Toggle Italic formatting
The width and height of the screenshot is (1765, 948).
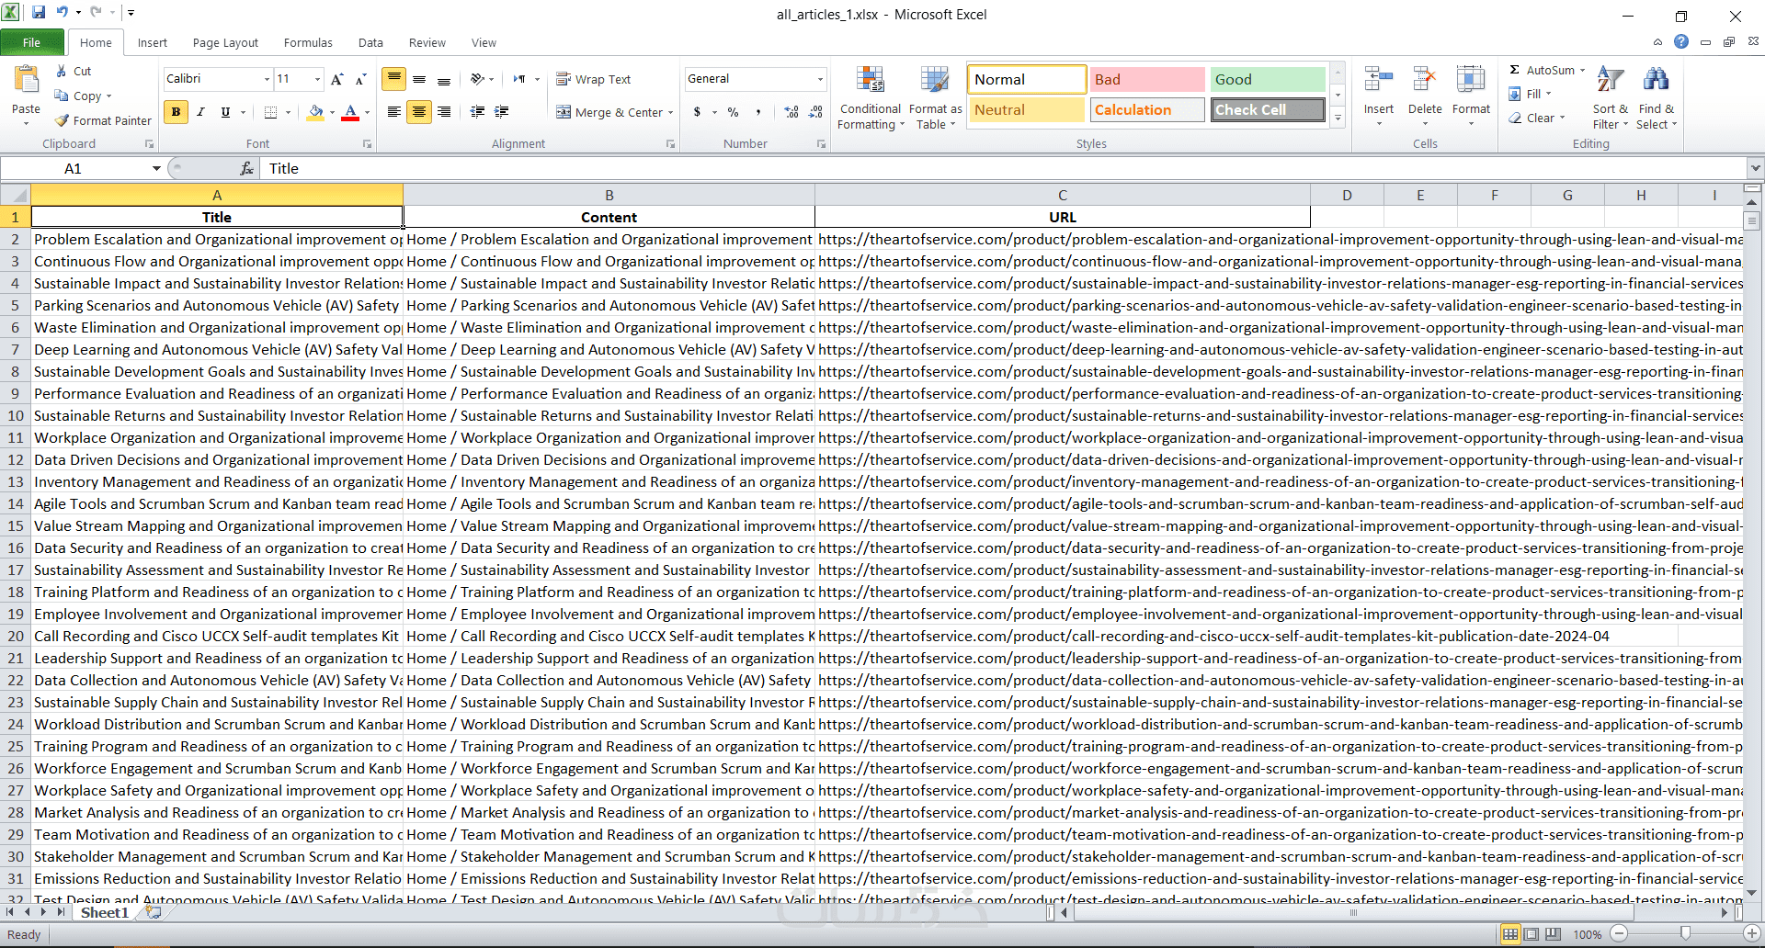(200, 112)
